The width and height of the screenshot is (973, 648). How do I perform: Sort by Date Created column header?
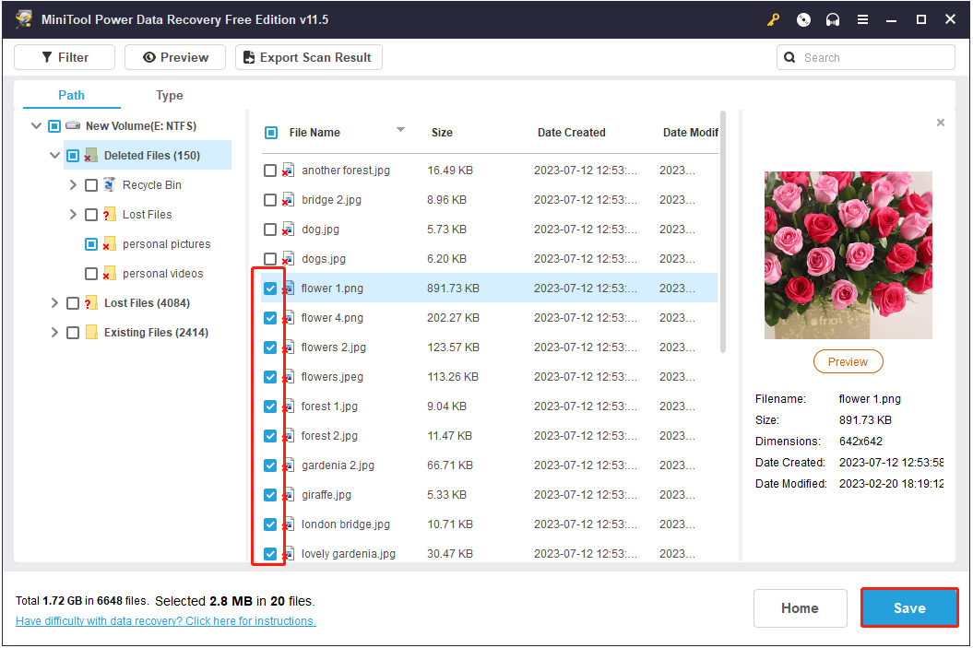(x=572, y=133)
